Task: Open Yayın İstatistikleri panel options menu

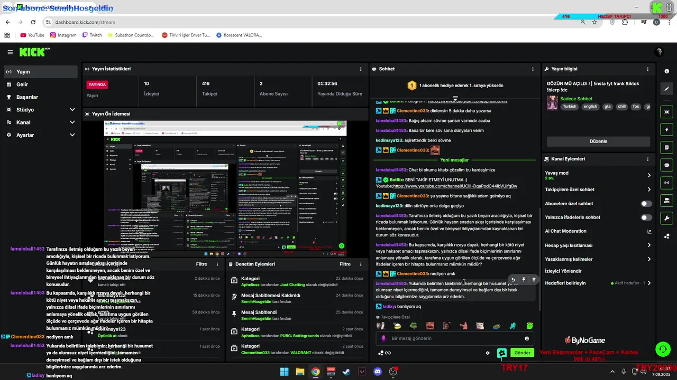Action: tap(361, 69)
